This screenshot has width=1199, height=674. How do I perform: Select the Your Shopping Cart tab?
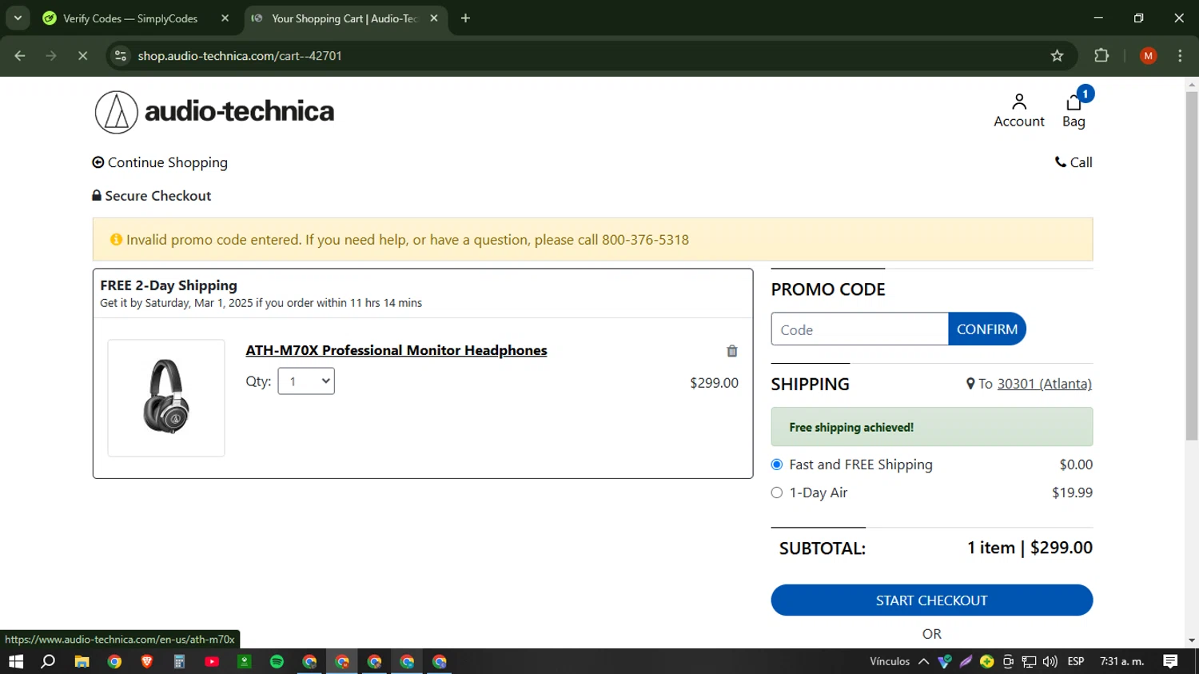pos(344,18)
